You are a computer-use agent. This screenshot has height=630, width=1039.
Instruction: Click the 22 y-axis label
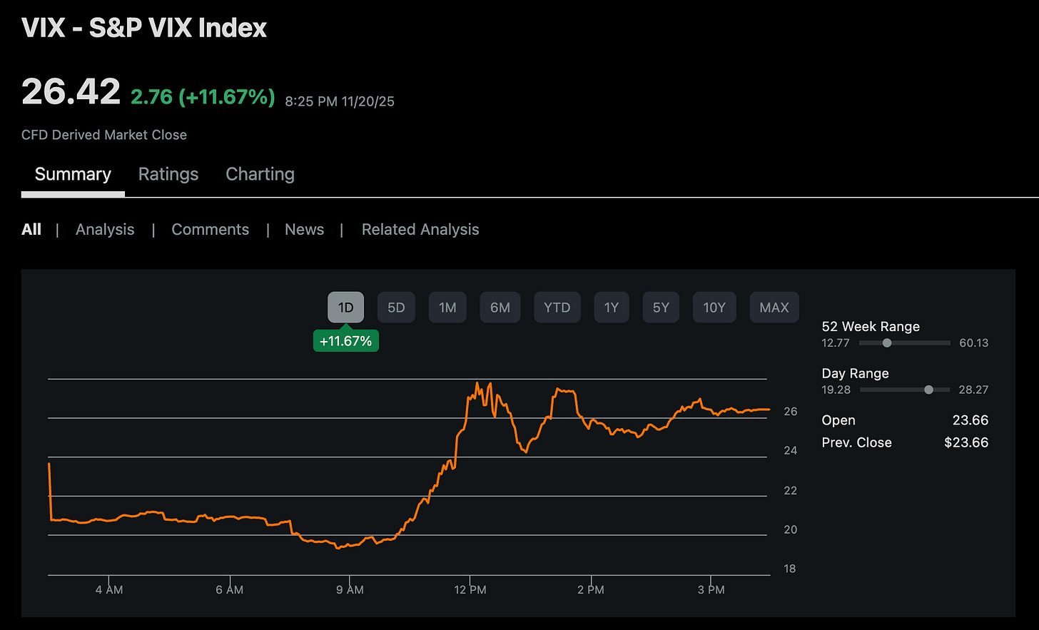(x=791, y=491)
